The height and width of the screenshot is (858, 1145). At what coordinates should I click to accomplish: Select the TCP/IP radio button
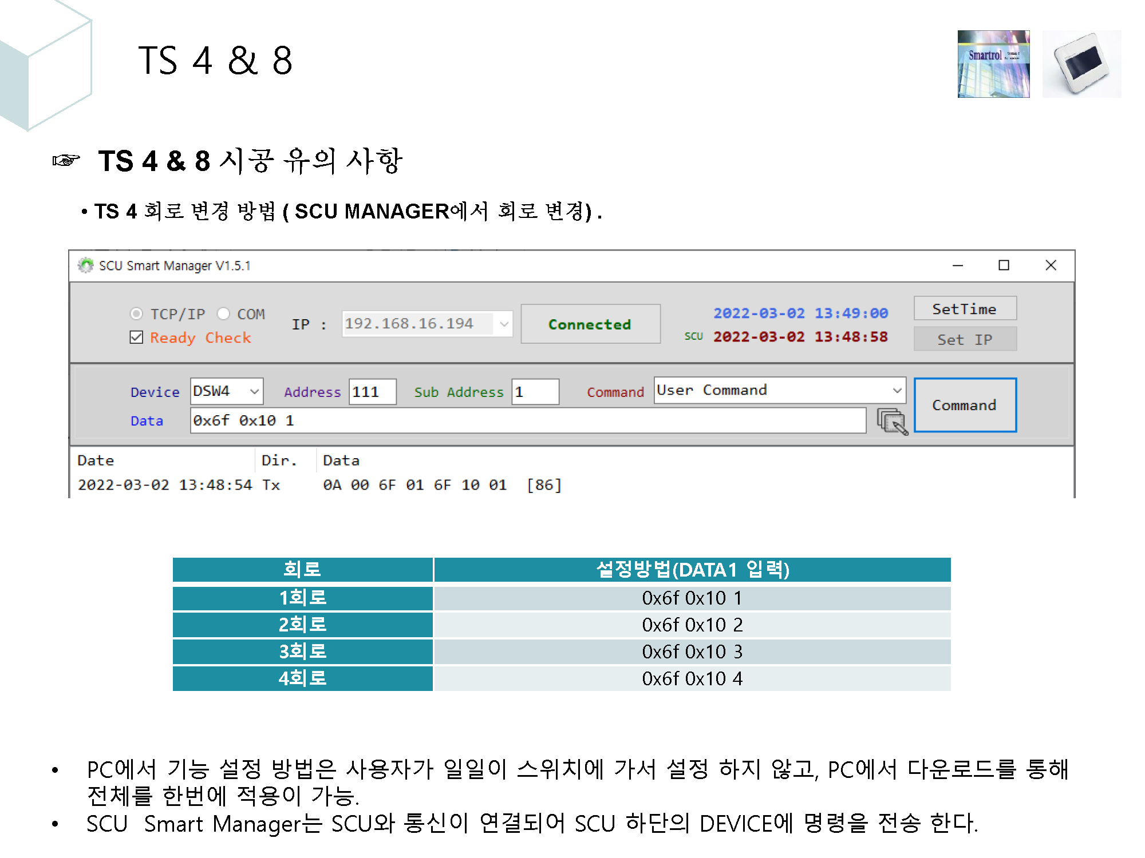136,313
